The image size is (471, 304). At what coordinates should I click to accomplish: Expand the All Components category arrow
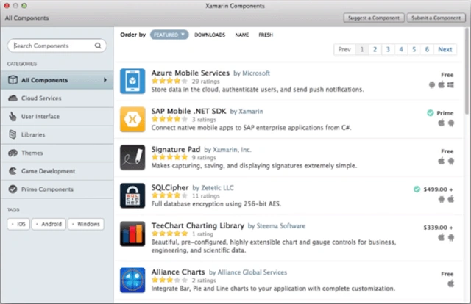[x=105, y=80]
